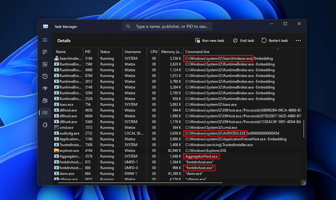
Task: Click the LOCAL SE... username cell
Action: click(x=134, y=133)
